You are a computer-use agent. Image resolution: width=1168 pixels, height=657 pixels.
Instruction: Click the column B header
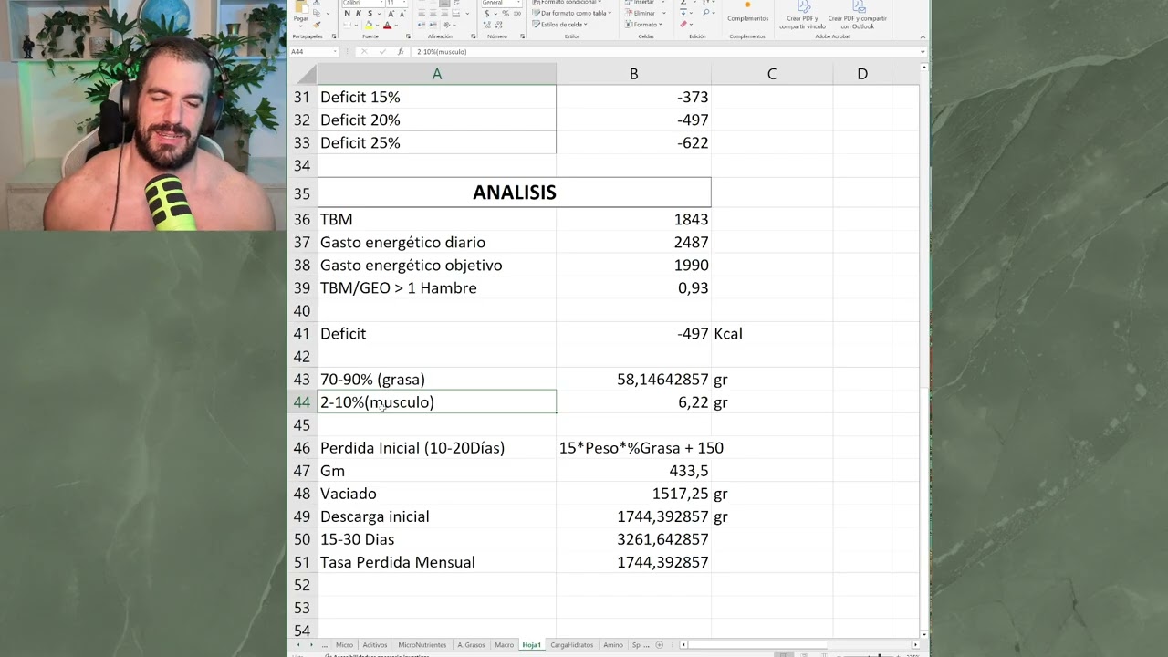coord(633,74)
